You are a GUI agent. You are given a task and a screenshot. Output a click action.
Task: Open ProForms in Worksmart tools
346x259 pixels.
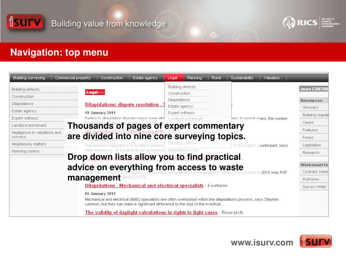pos(314,179)
